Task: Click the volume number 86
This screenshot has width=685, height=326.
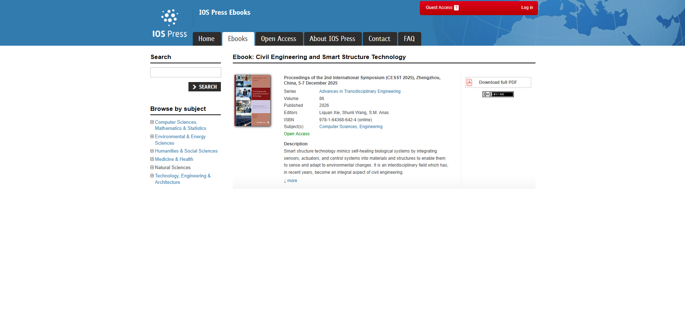Action: point(322,99)
